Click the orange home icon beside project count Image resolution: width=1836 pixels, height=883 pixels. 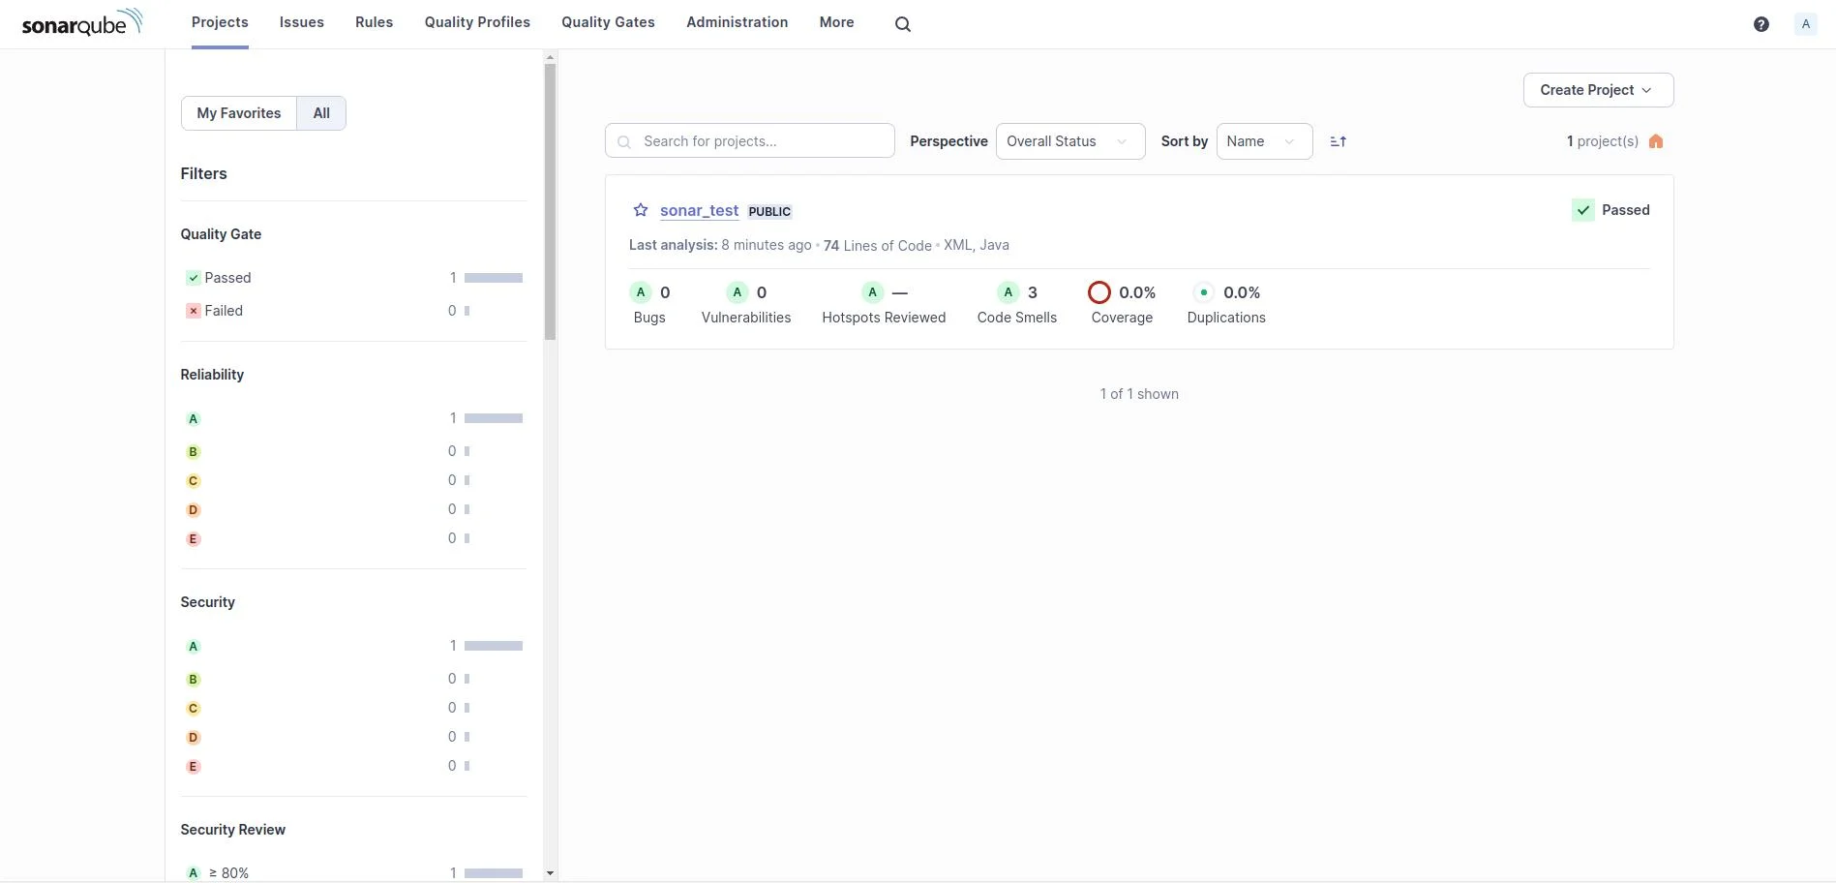(x=1656, y=140)
